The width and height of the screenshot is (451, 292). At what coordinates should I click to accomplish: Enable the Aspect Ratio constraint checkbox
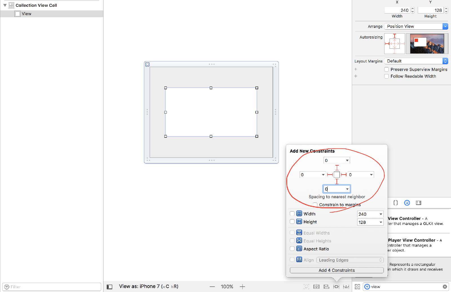point(292,249)
